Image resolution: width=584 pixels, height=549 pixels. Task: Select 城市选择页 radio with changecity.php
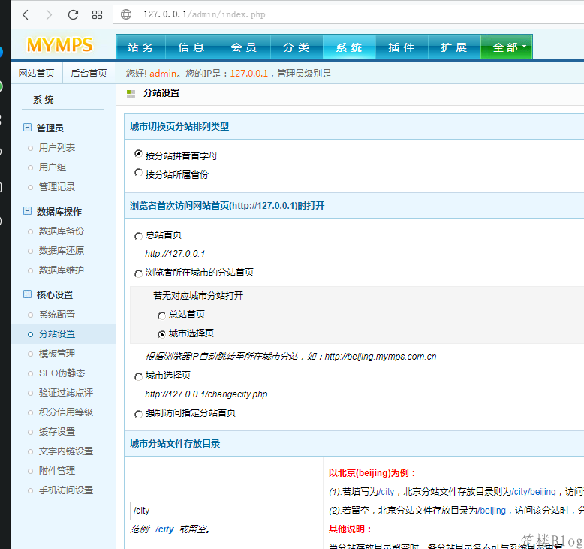click(138, 376)
